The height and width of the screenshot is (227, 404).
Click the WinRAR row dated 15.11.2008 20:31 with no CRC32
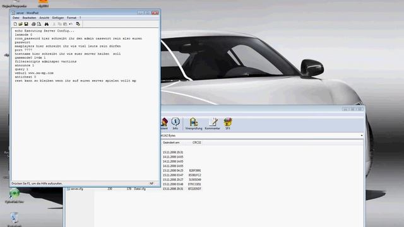(x=173, y=153)
